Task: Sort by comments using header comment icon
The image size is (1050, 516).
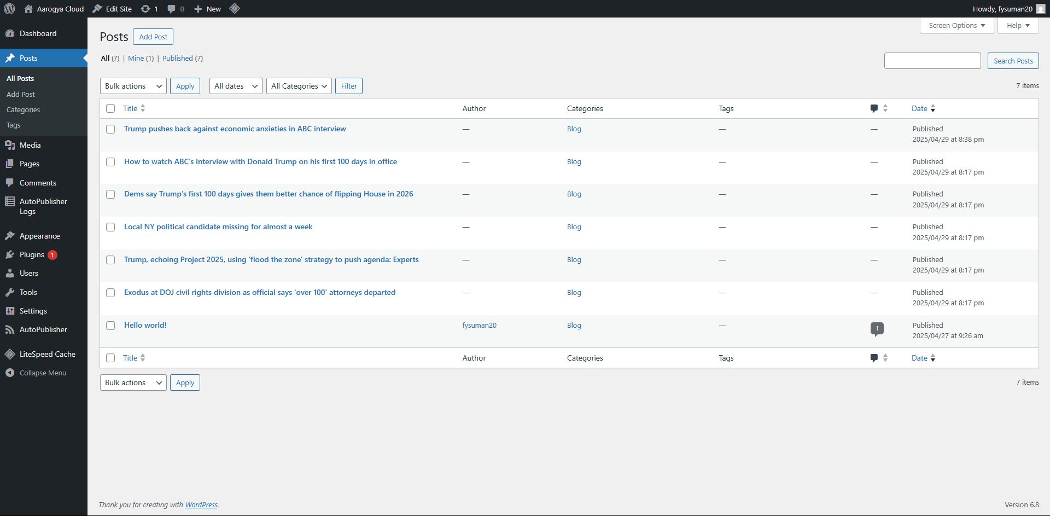Action: click(874, 108)
